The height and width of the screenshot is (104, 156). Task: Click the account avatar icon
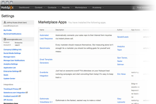(x=134, y=8)
